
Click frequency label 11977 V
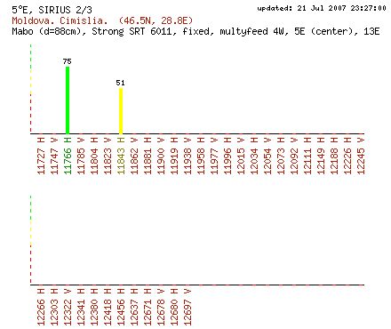pos(214,156)
